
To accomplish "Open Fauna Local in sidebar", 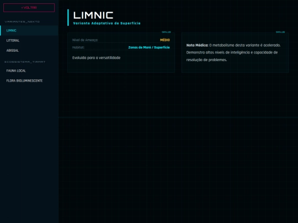I will point(29,70).
